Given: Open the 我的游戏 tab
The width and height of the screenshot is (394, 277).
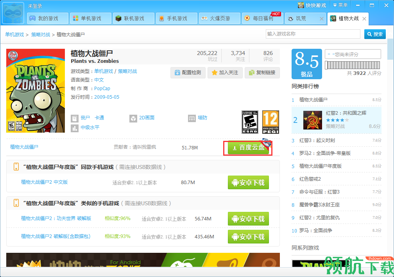Looking at the screenshot, I should [x=48, y=18].
